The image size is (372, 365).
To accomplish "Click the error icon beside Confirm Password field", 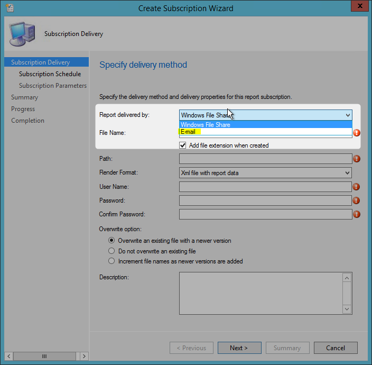I will click(357, 214).
